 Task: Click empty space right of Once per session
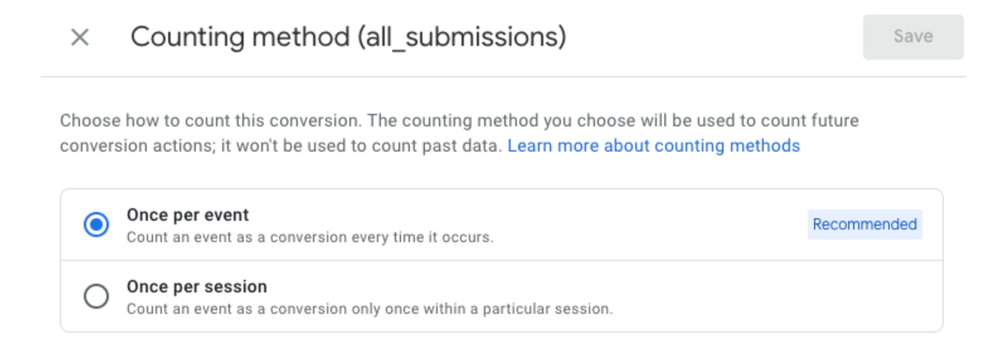pyautogui.click(x=756, y=296)
